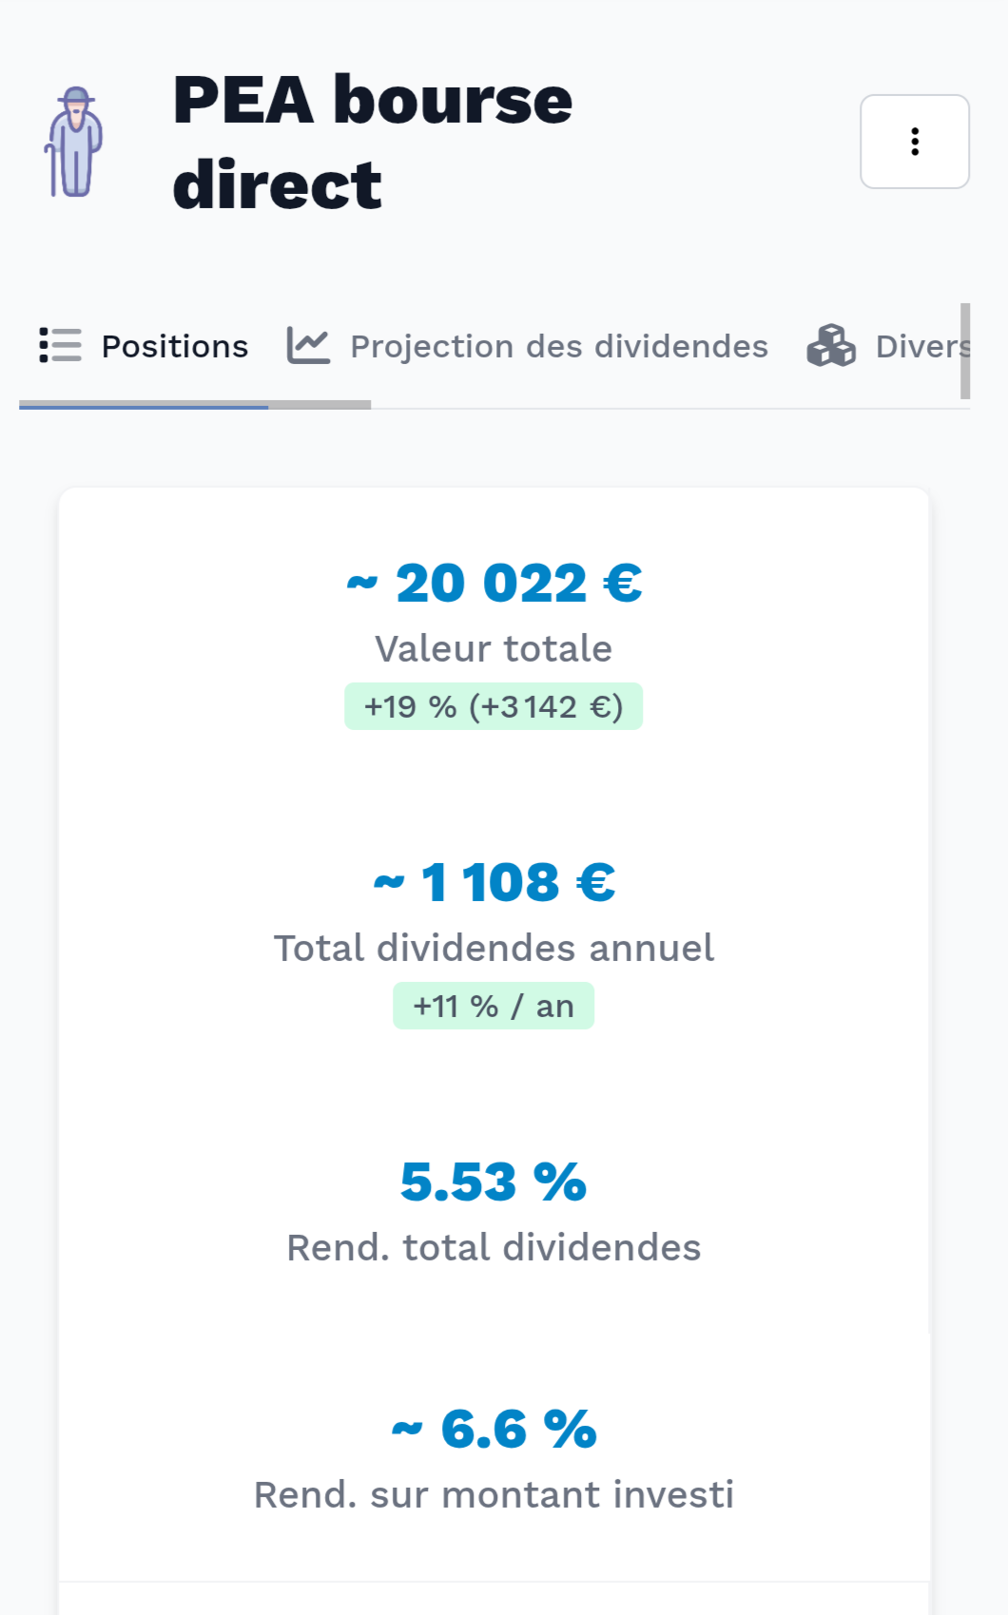The width and height of the screenshot is (1008, 1615).
Task: Click the vertical scrollbar beside the tabs
Action: (965, 351)
